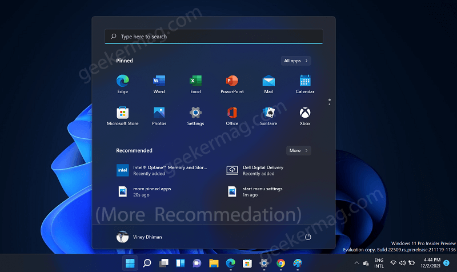
Task: Open the 'more pinned apps' file
Action: 144,191
